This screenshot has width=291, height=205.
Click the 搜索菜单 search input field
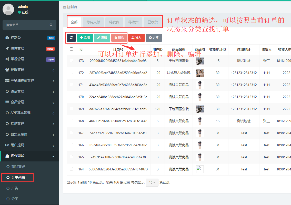click(x=26, y=25)
